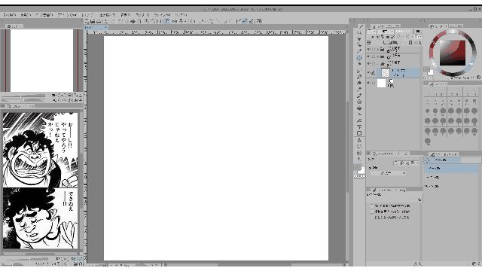Select the highlighted dashed-square selection tool
Screen dimensions: 482x271
point(359,58)
